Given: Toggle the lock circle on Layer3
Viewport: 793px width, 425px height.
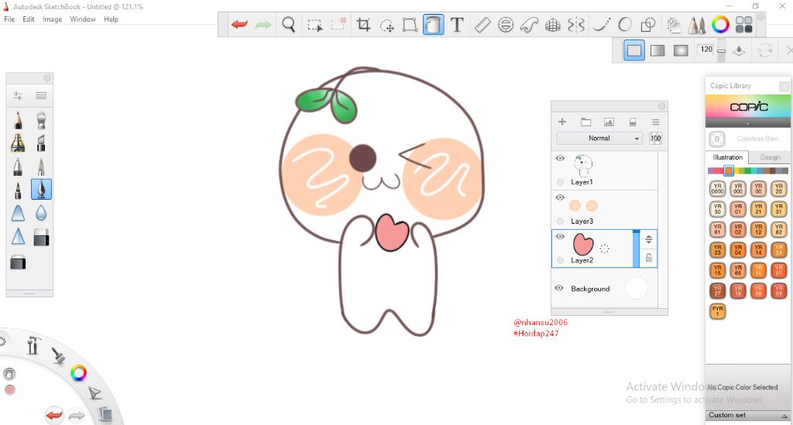Looking at the screenshot, I should tap(560, 221).
